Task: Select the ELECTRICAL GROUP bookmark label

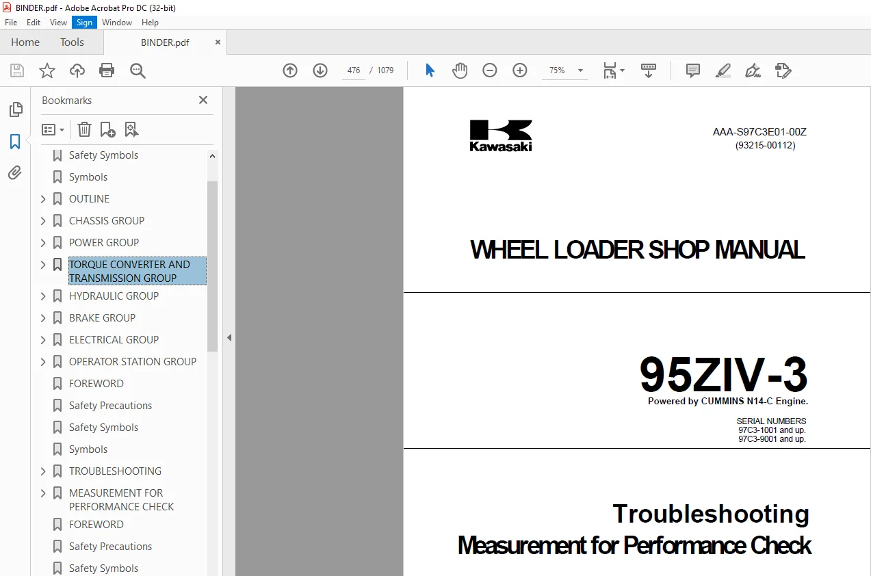Action: 114,340
